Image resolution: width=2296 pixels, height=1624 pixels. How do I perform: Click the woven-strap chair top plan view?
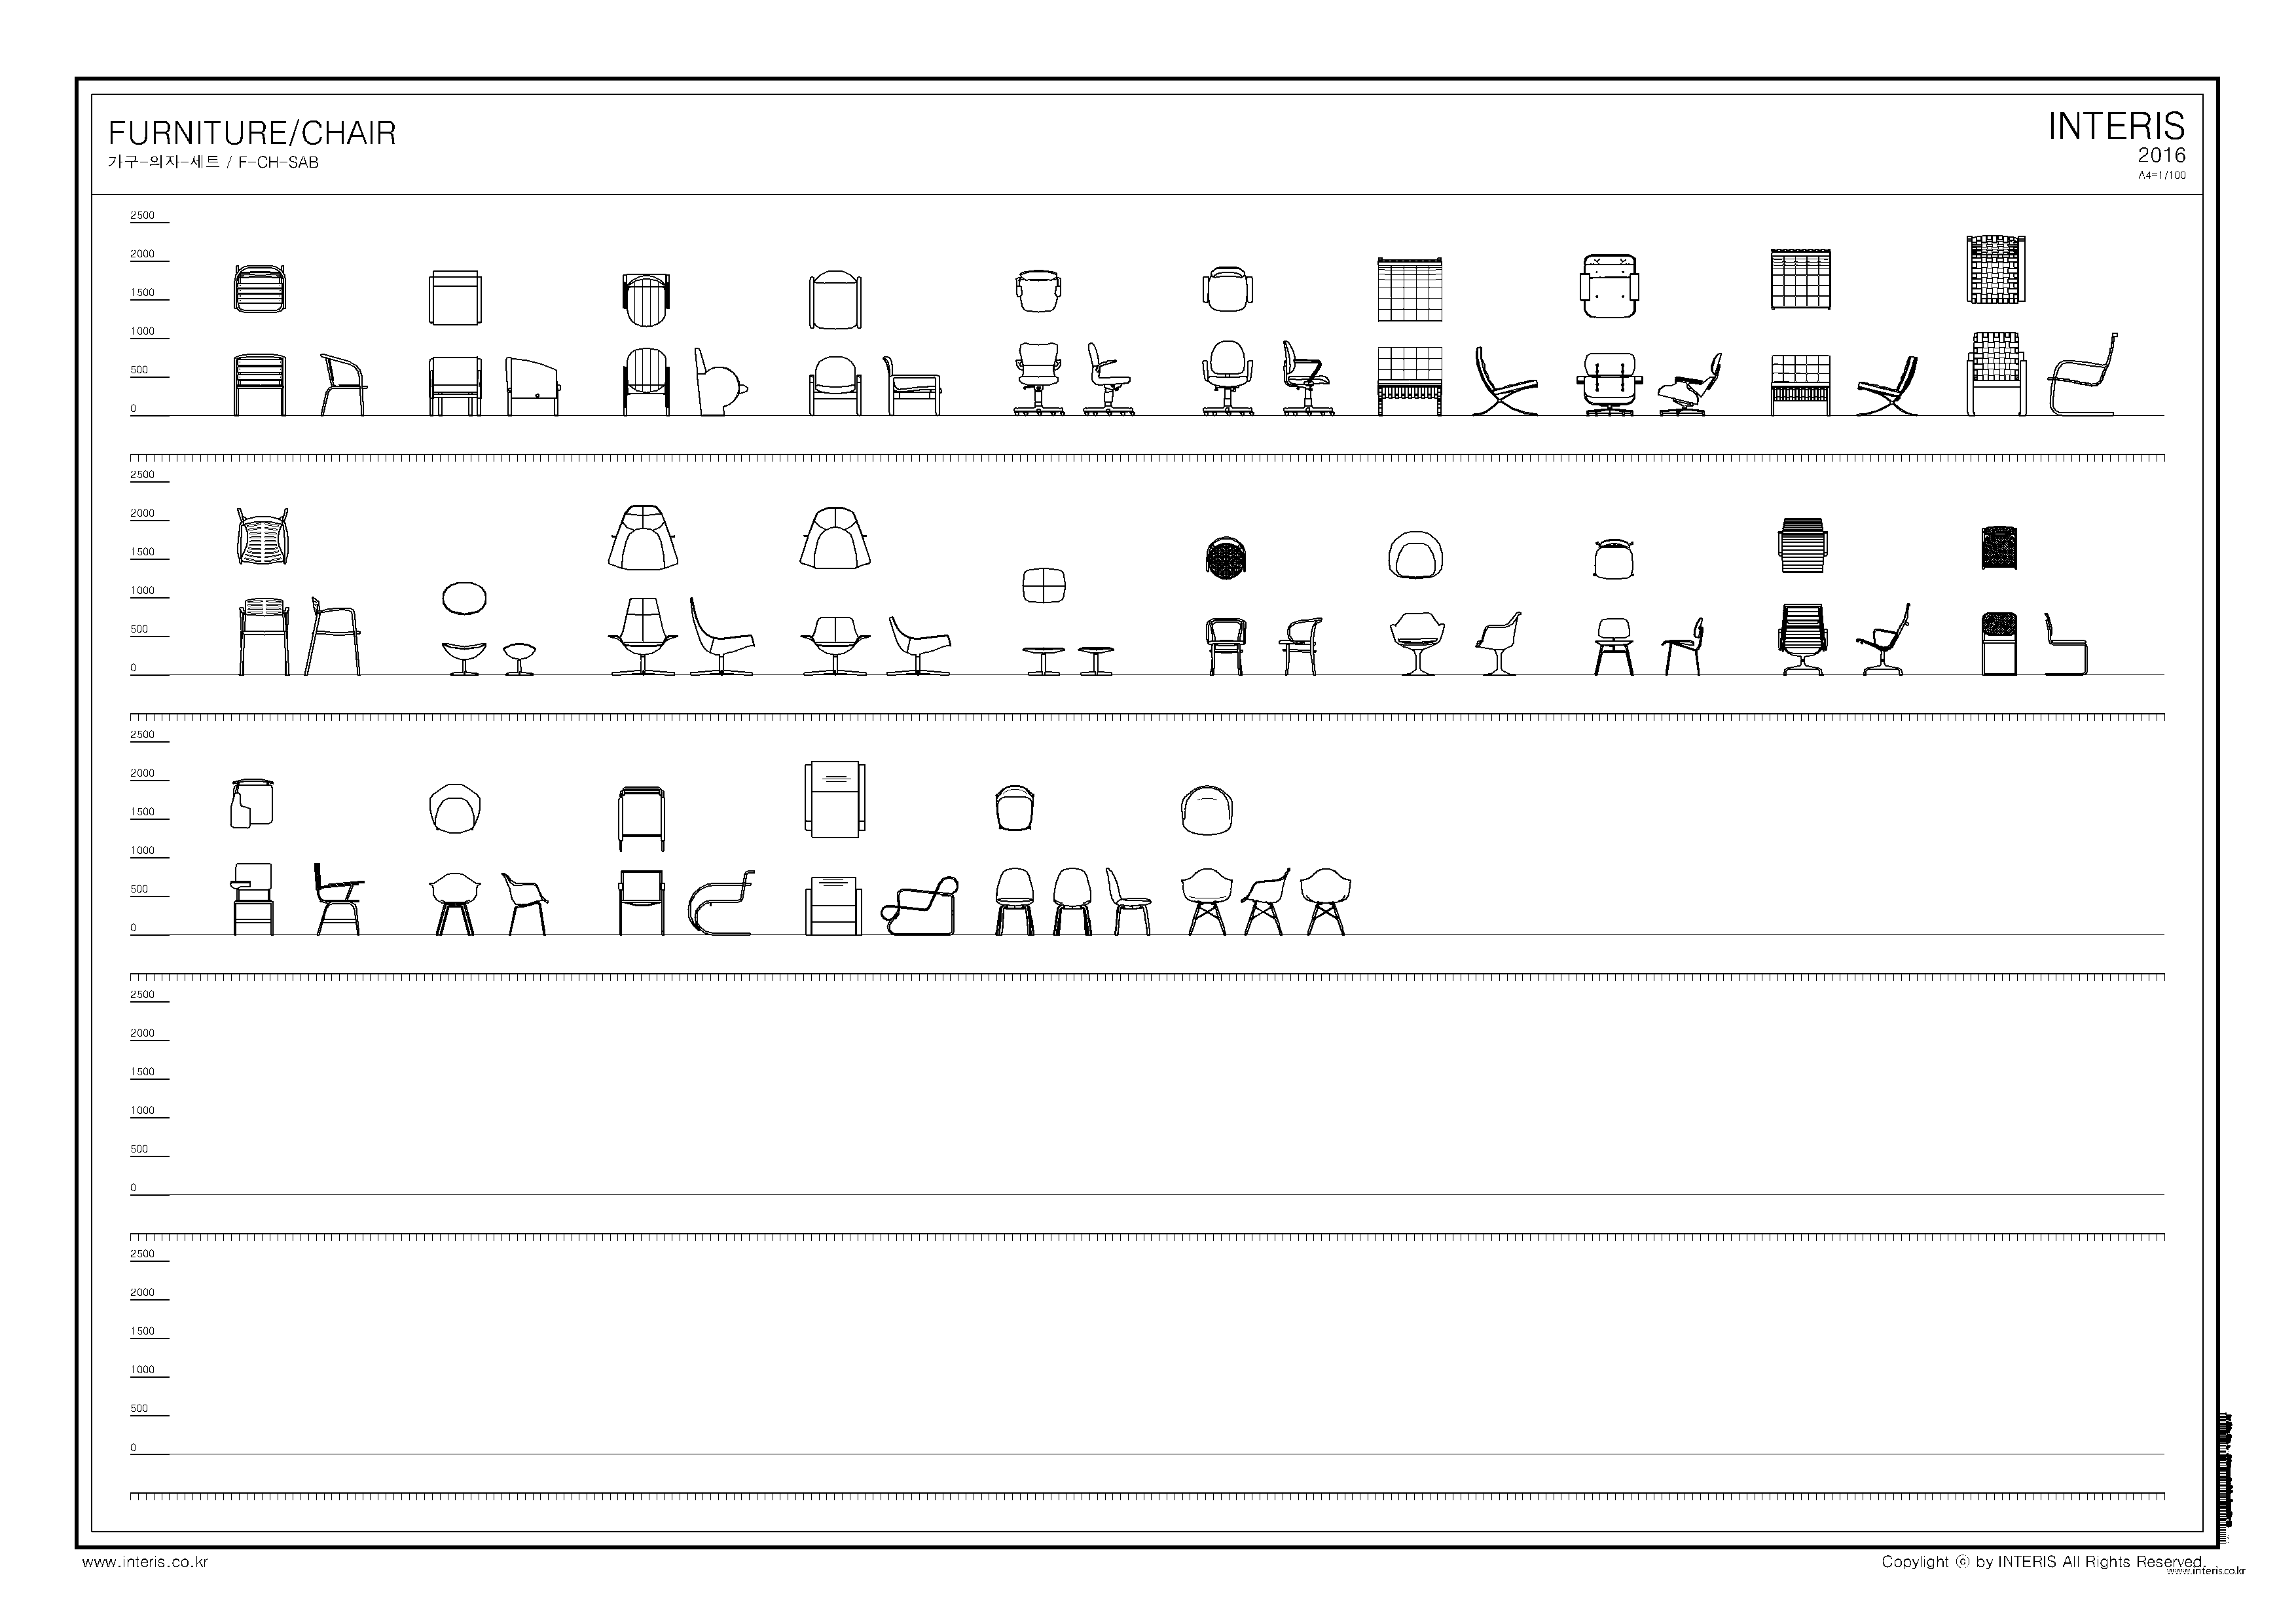(1995, 270)
